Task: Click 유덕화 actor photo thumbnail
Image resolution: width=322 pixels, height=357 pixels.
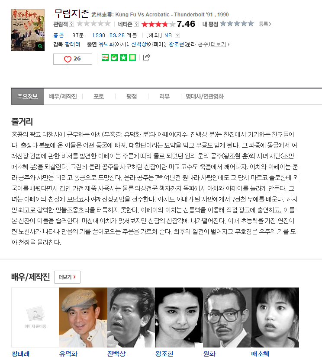Action: point(83,317)
